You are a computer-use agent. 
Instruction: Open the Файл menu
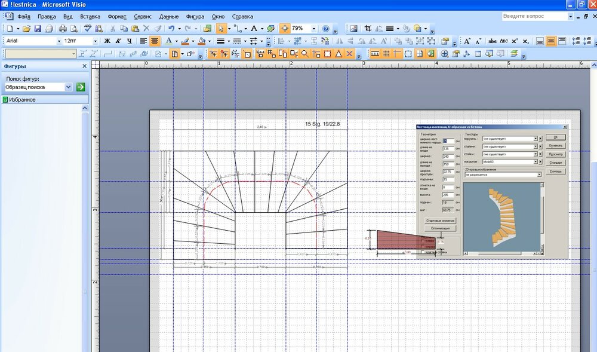[x=24, y=17]
